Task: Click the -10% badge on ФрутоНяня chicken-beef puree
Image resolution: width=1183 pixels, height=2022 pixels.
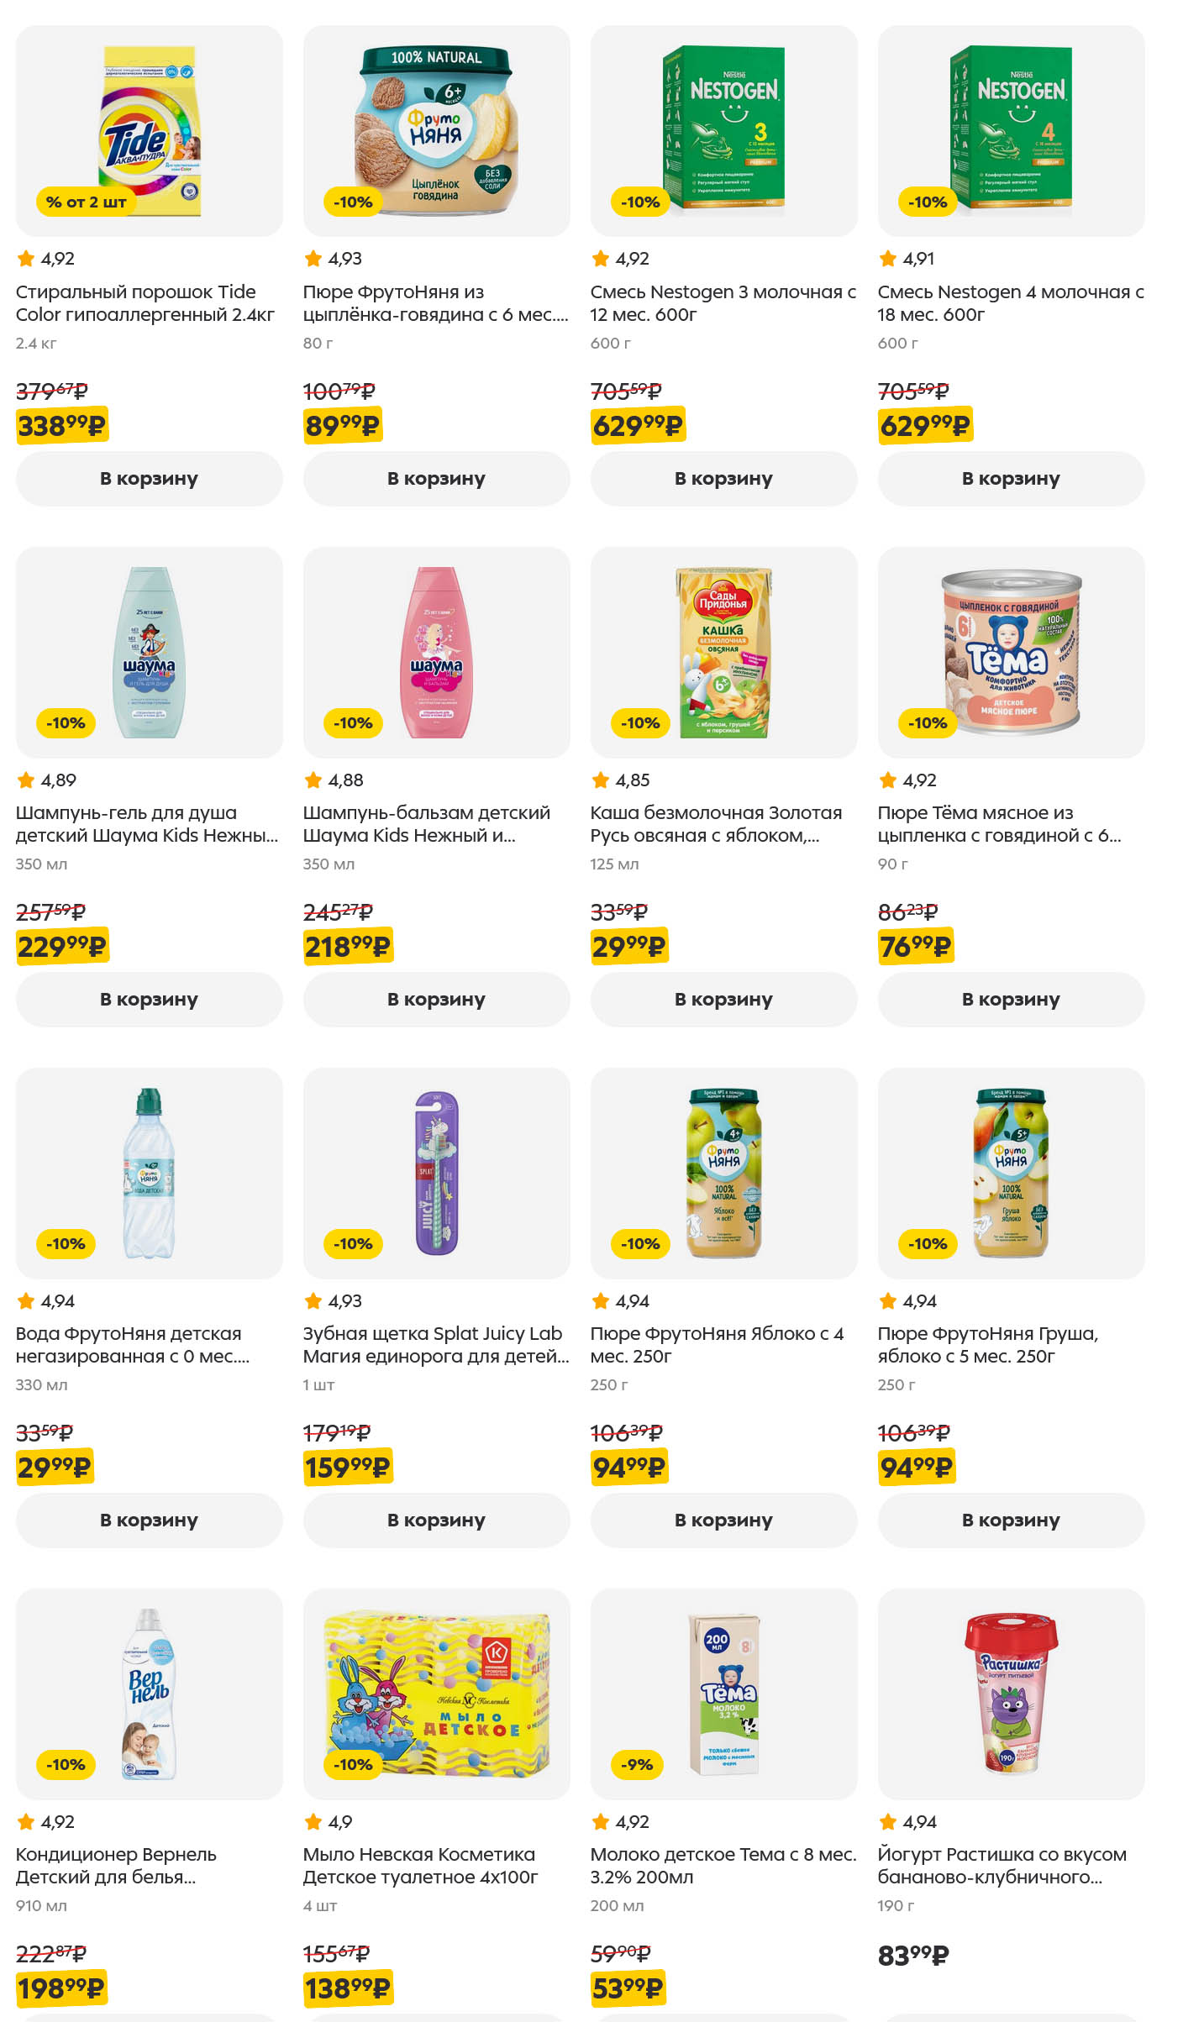Action: [353, 202]
